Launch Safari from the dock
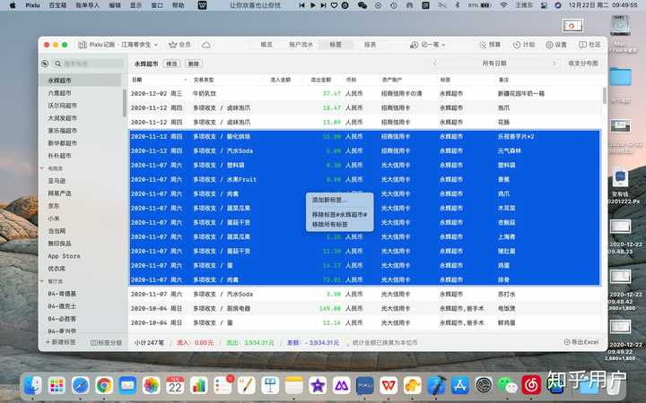This screenshot has width=646, height=403. click(x=81, y=385)
